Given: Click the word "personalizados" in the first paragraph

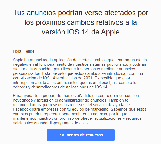Looking at the screenshot, I should pos(27,73).
